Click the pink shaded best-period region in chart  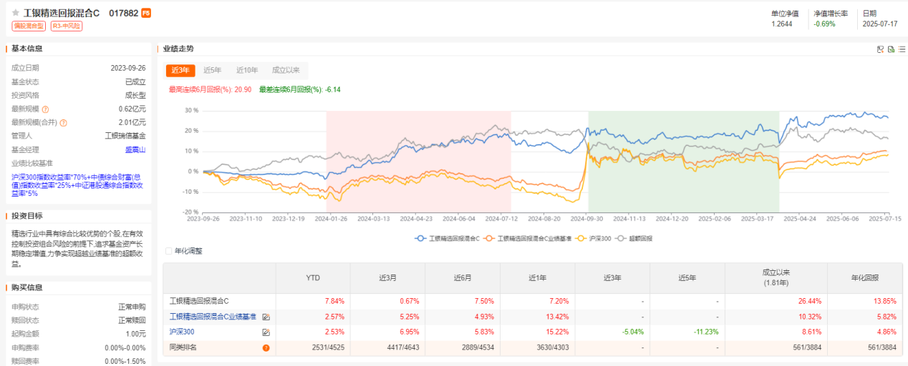pos(418,162)
